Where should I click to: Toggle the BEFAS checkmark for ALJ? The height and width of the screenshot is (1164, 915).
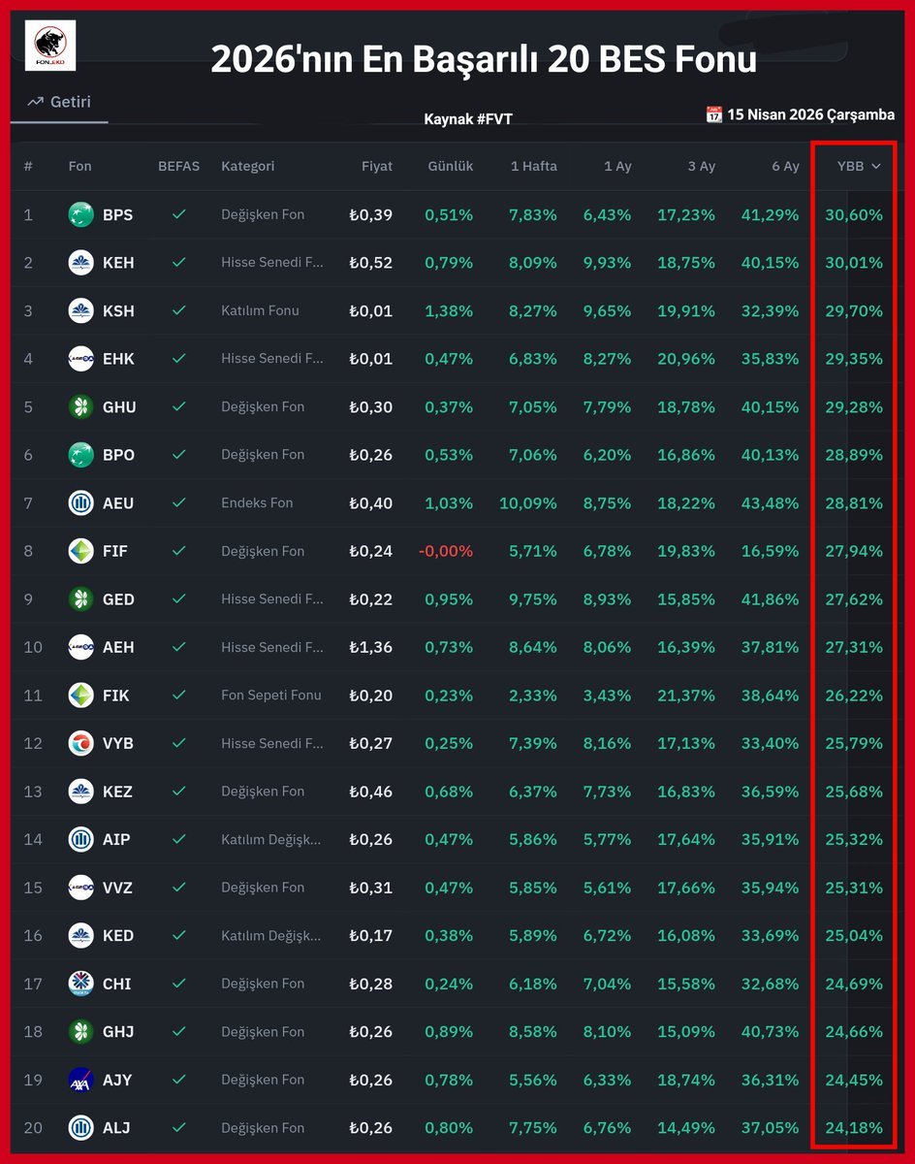pos(178,1127)
